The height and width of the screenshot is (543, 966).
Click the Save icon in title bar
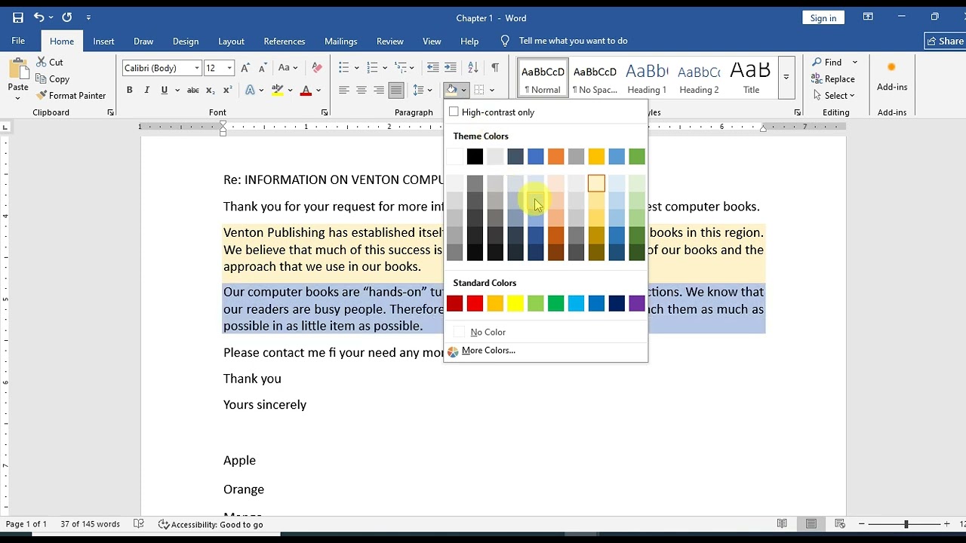[x=18, y=17]
